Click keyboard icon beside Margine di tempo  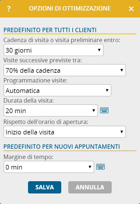[100, 167]
